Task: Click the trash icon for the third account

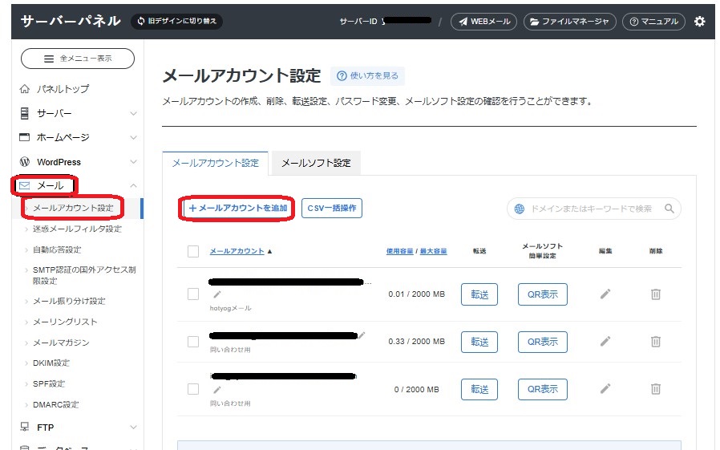Action: tap(655, 389)
